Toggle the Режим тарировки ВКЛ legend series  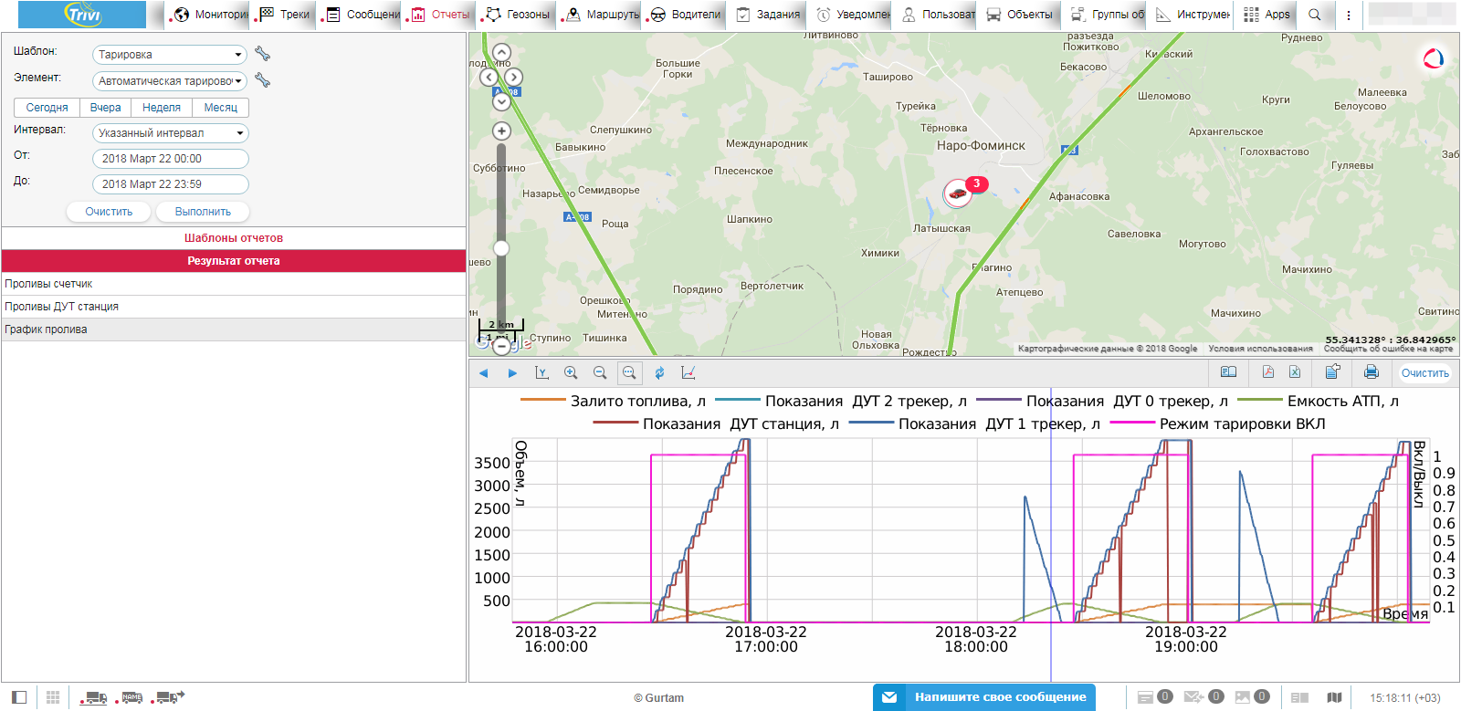1242,423
